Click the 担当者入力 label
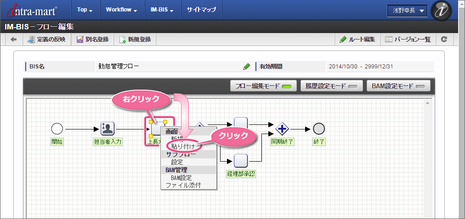This screenshot has width=465, height=219. 108,142
